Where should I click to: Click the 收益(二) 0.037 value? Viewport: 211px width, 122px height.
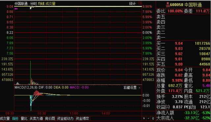(x=178, y=107)
